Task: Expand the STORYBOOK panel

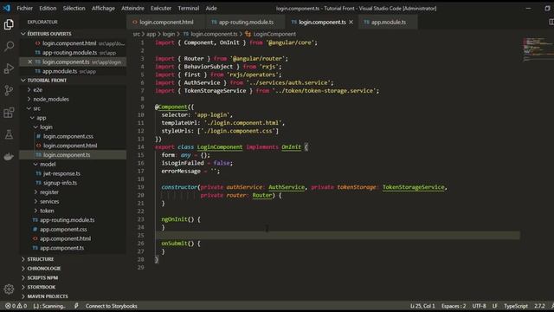Action: (42, 287)
